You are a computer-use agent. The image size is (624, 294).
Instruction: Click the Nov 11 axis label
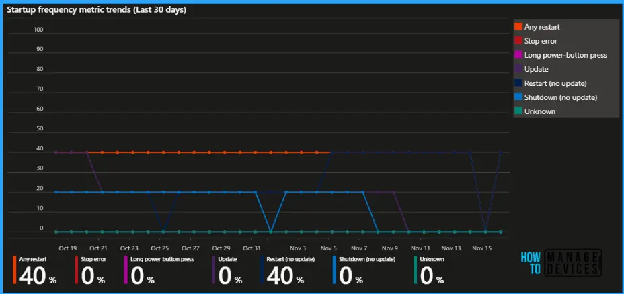(421, 248)
